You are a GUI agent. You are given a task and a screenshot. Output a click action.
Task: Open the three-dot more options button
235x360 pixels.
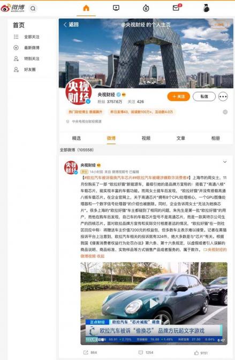tap(223, 97)
